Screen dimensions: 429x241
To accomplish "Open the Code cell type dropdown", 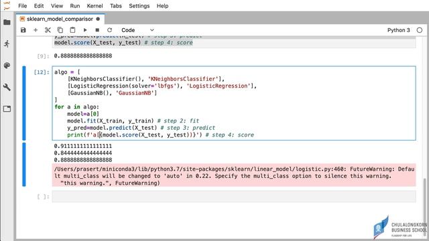I will [137, 30].
